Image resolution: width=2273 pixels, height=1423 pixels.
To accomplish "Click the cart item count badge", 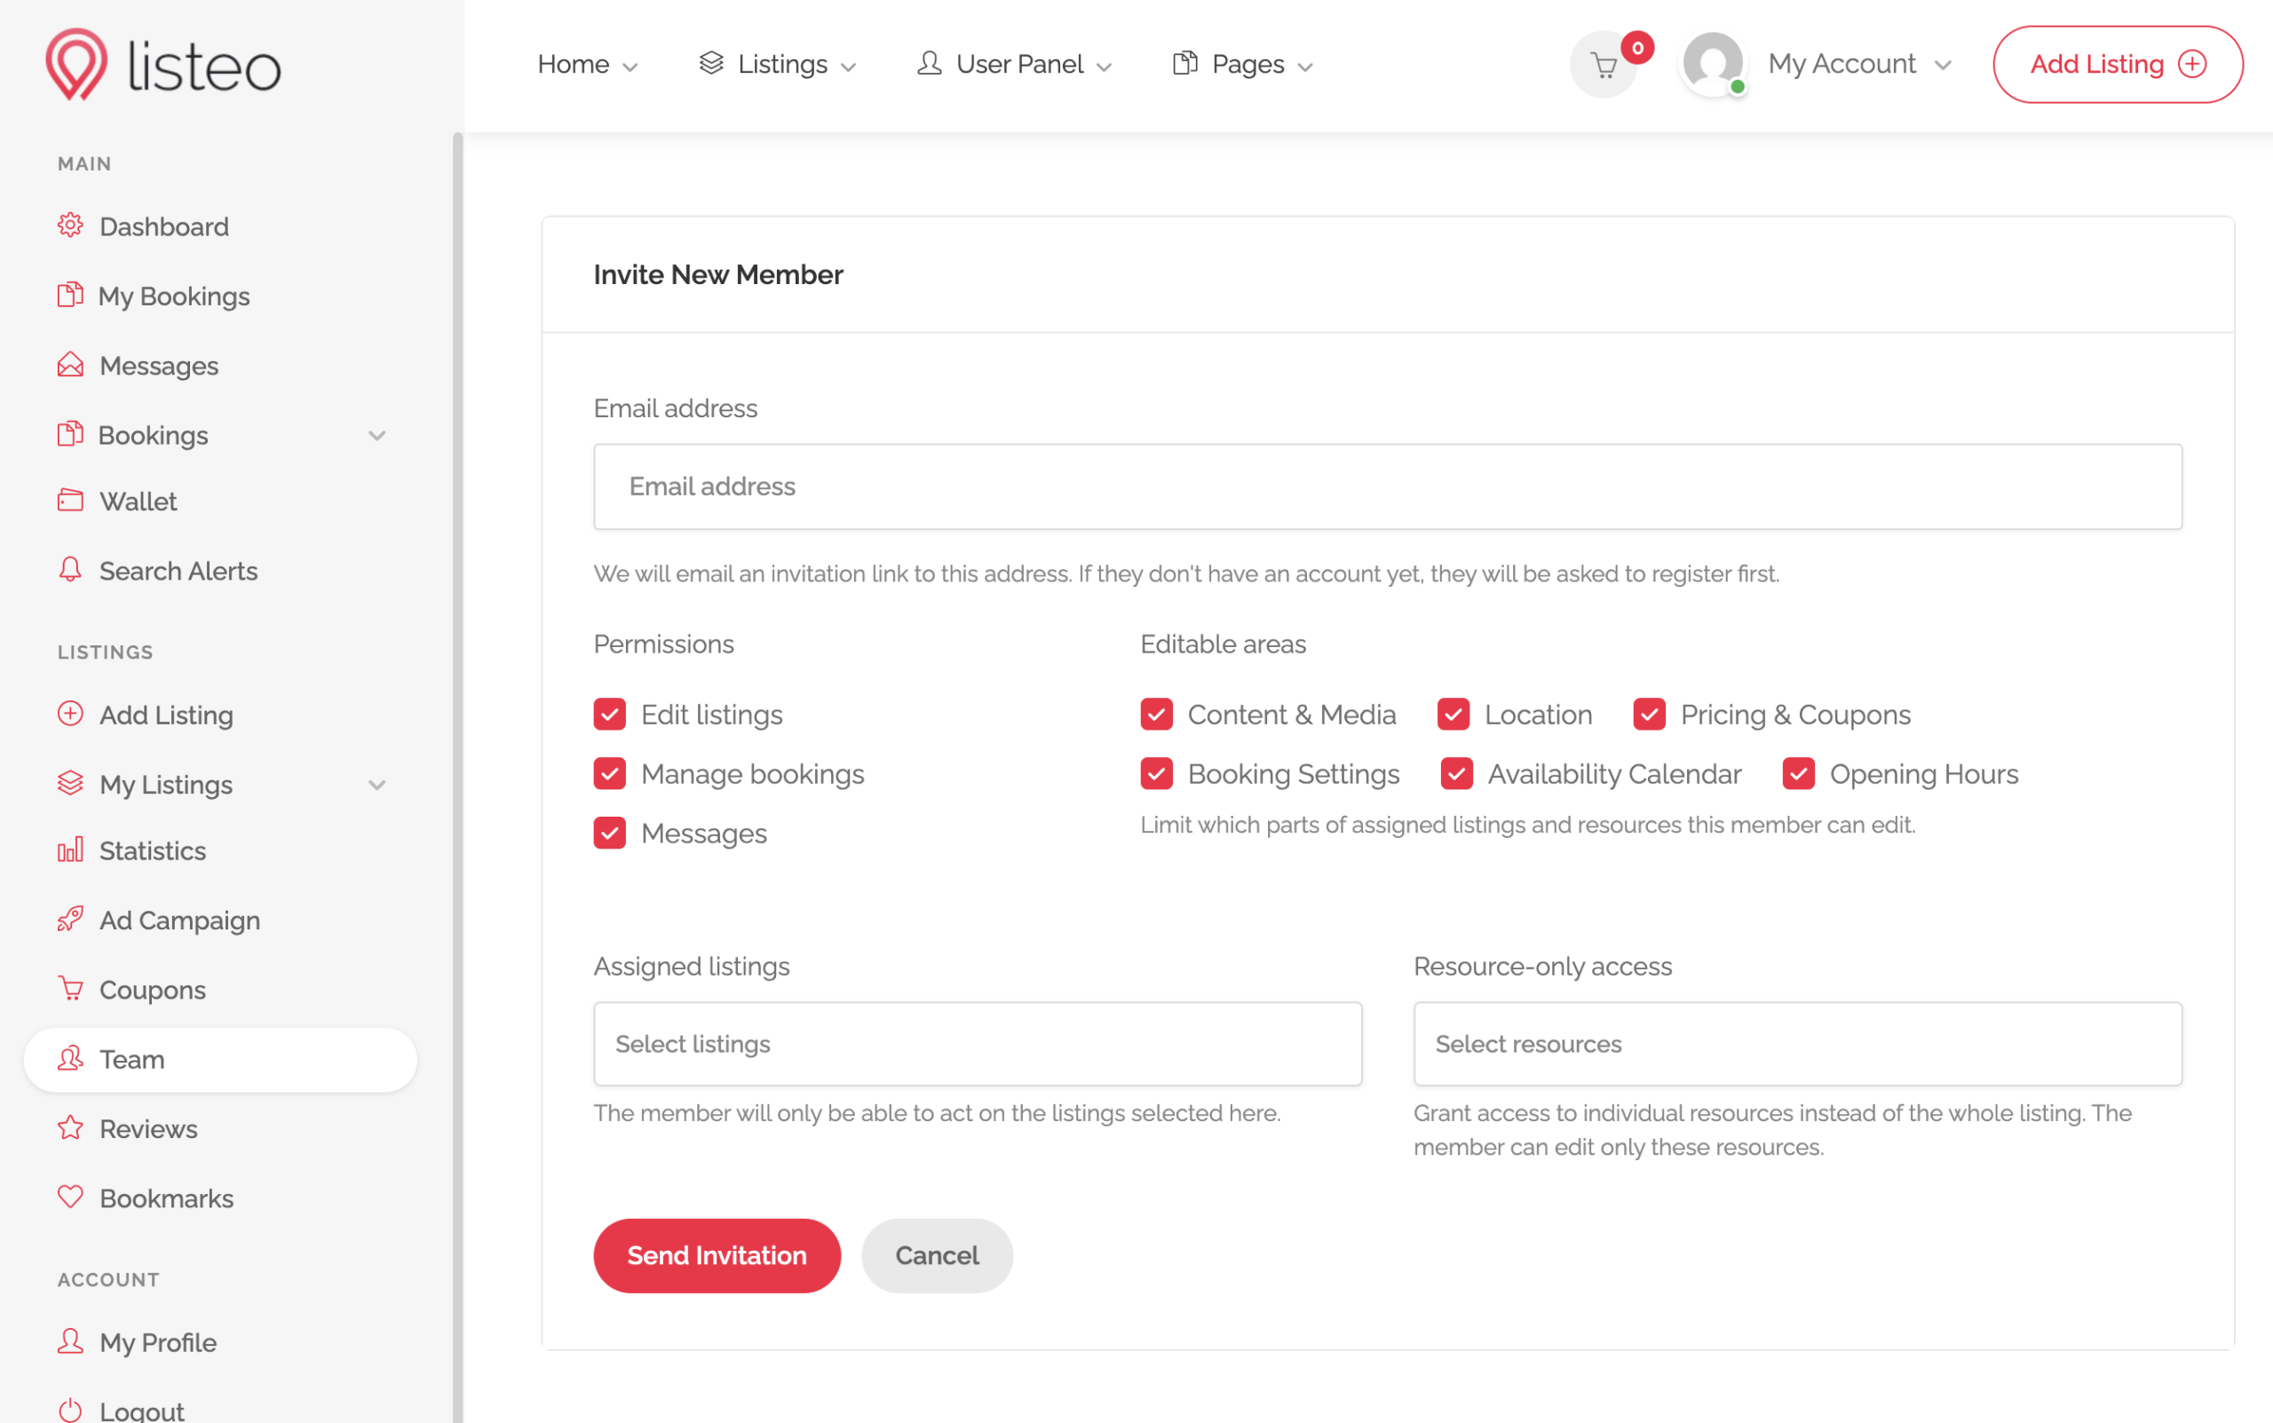I will point(1637,48).
